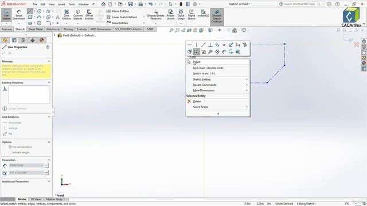The height and width of the screenshot is (206, 367).
Task: Collapse the Parameters section
Action: [49, 160]
